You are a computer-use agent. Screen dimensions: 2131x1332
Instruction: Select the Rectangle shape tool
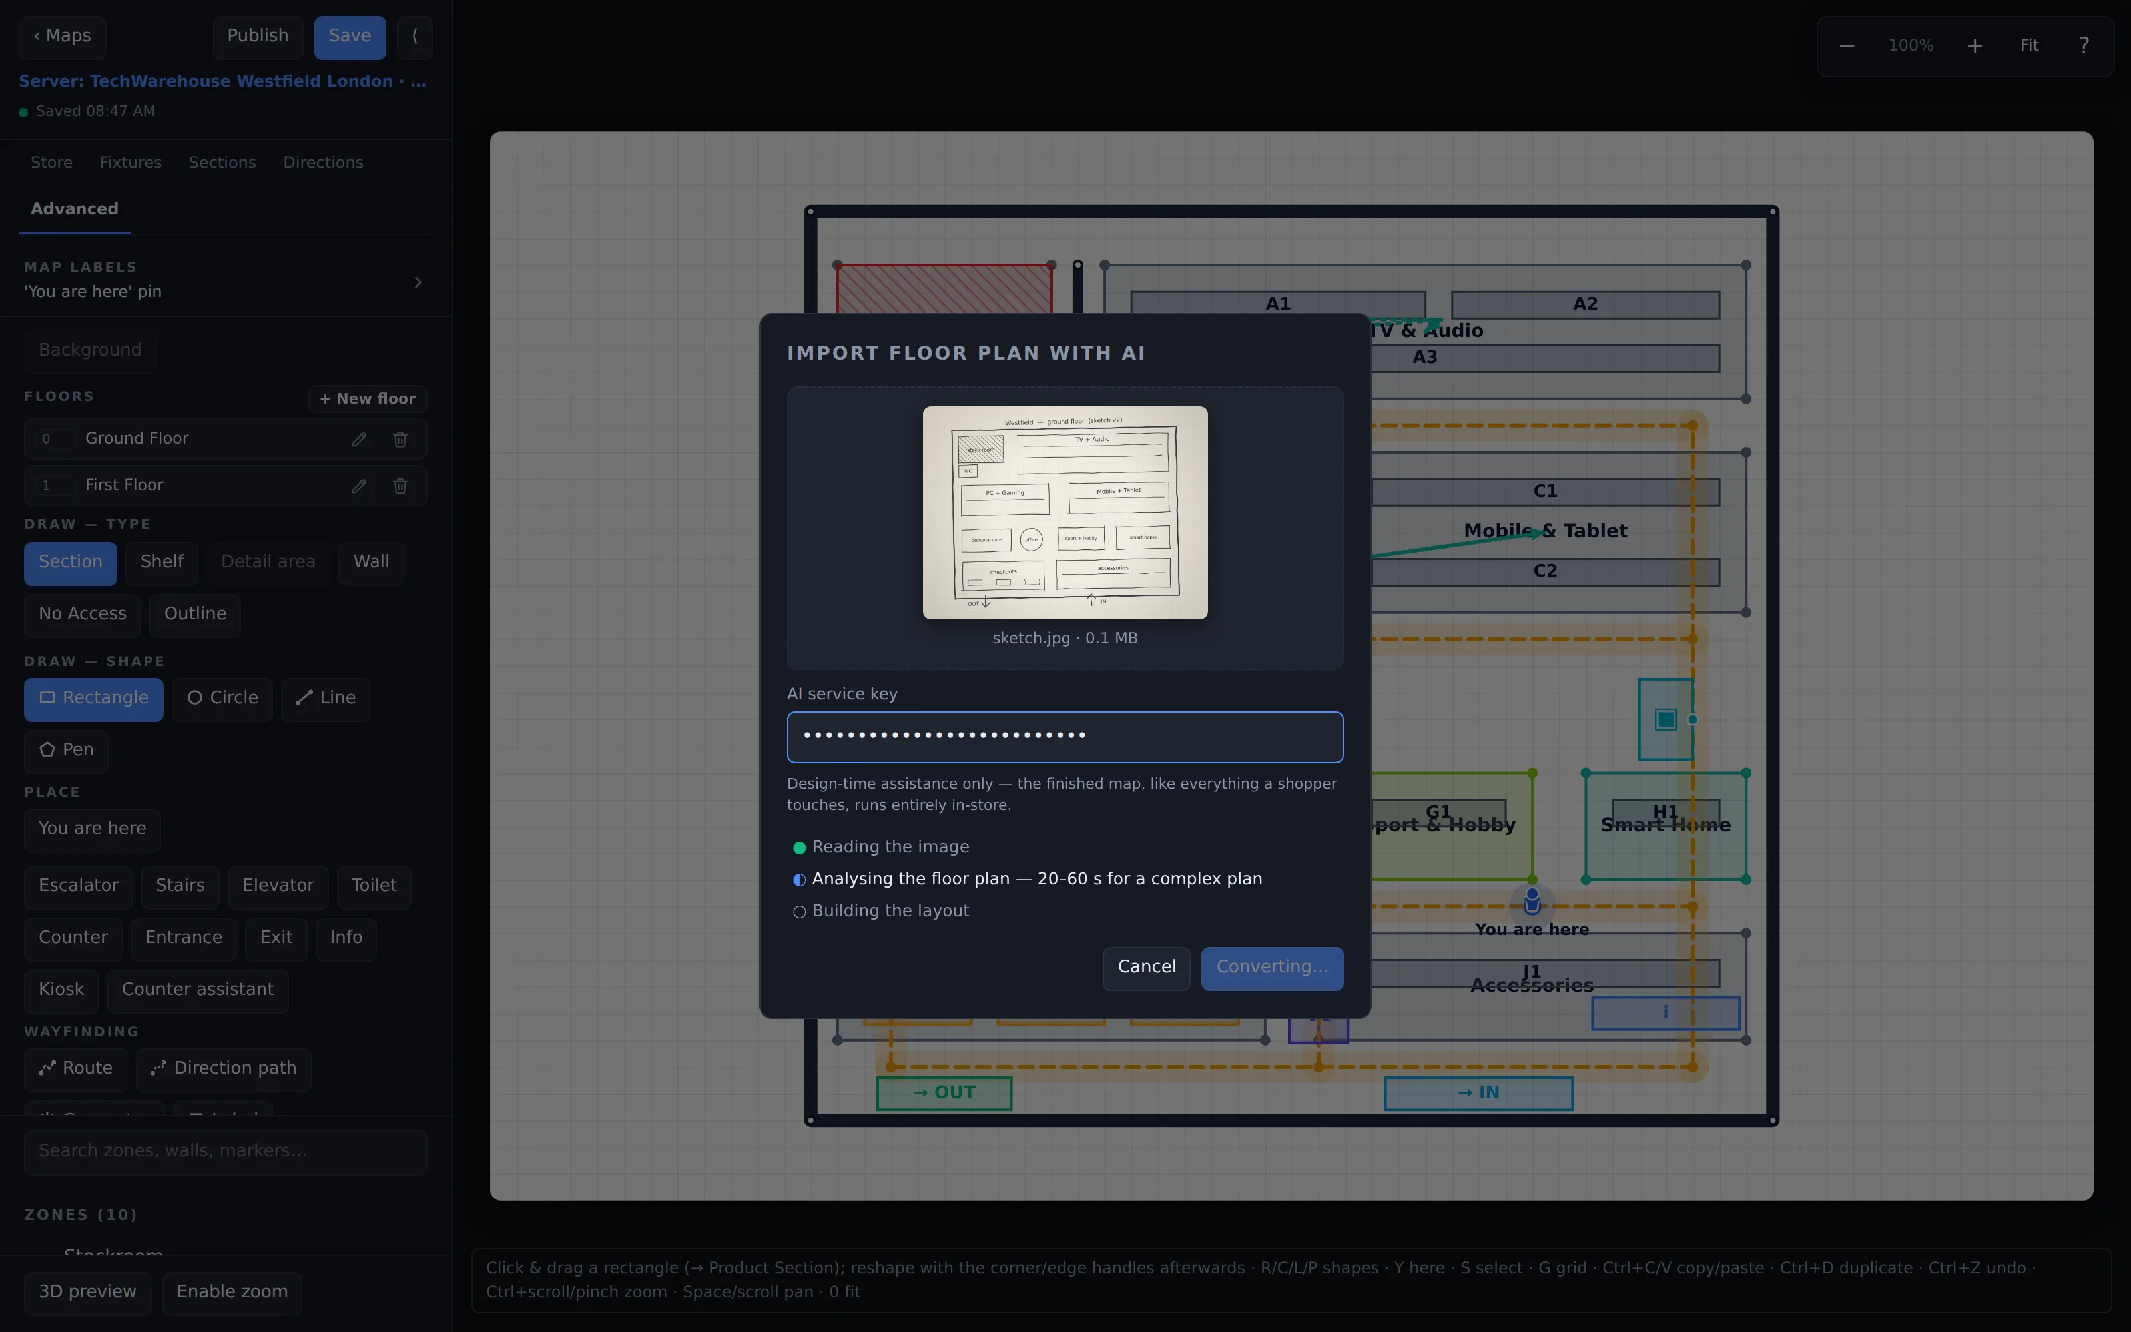[x=93, y=699]
